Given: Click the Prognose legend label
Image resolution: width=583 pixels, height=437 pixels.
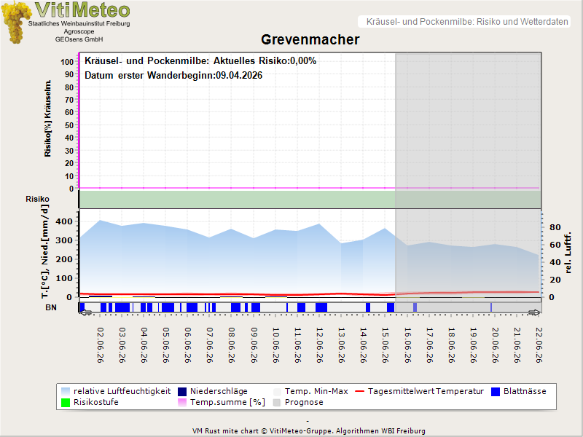Looking at the screenshot, I should (x=304, y=403).
